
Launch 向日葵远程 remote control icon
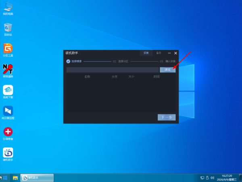(x=8, y=113)
